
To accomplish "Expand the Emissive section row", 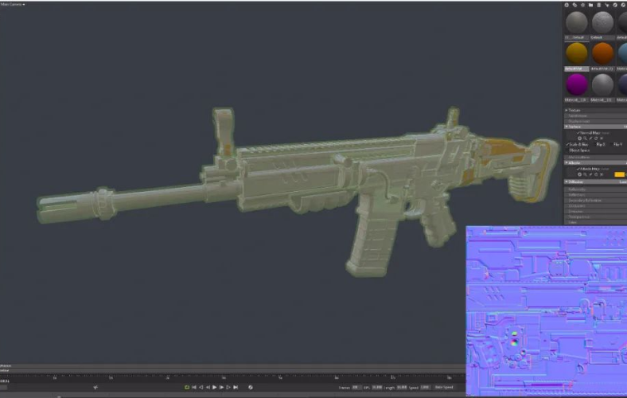I will tap(595, 211).
